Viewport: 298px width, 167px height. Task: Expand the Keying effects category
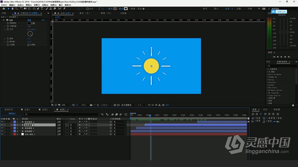[267, 80]
